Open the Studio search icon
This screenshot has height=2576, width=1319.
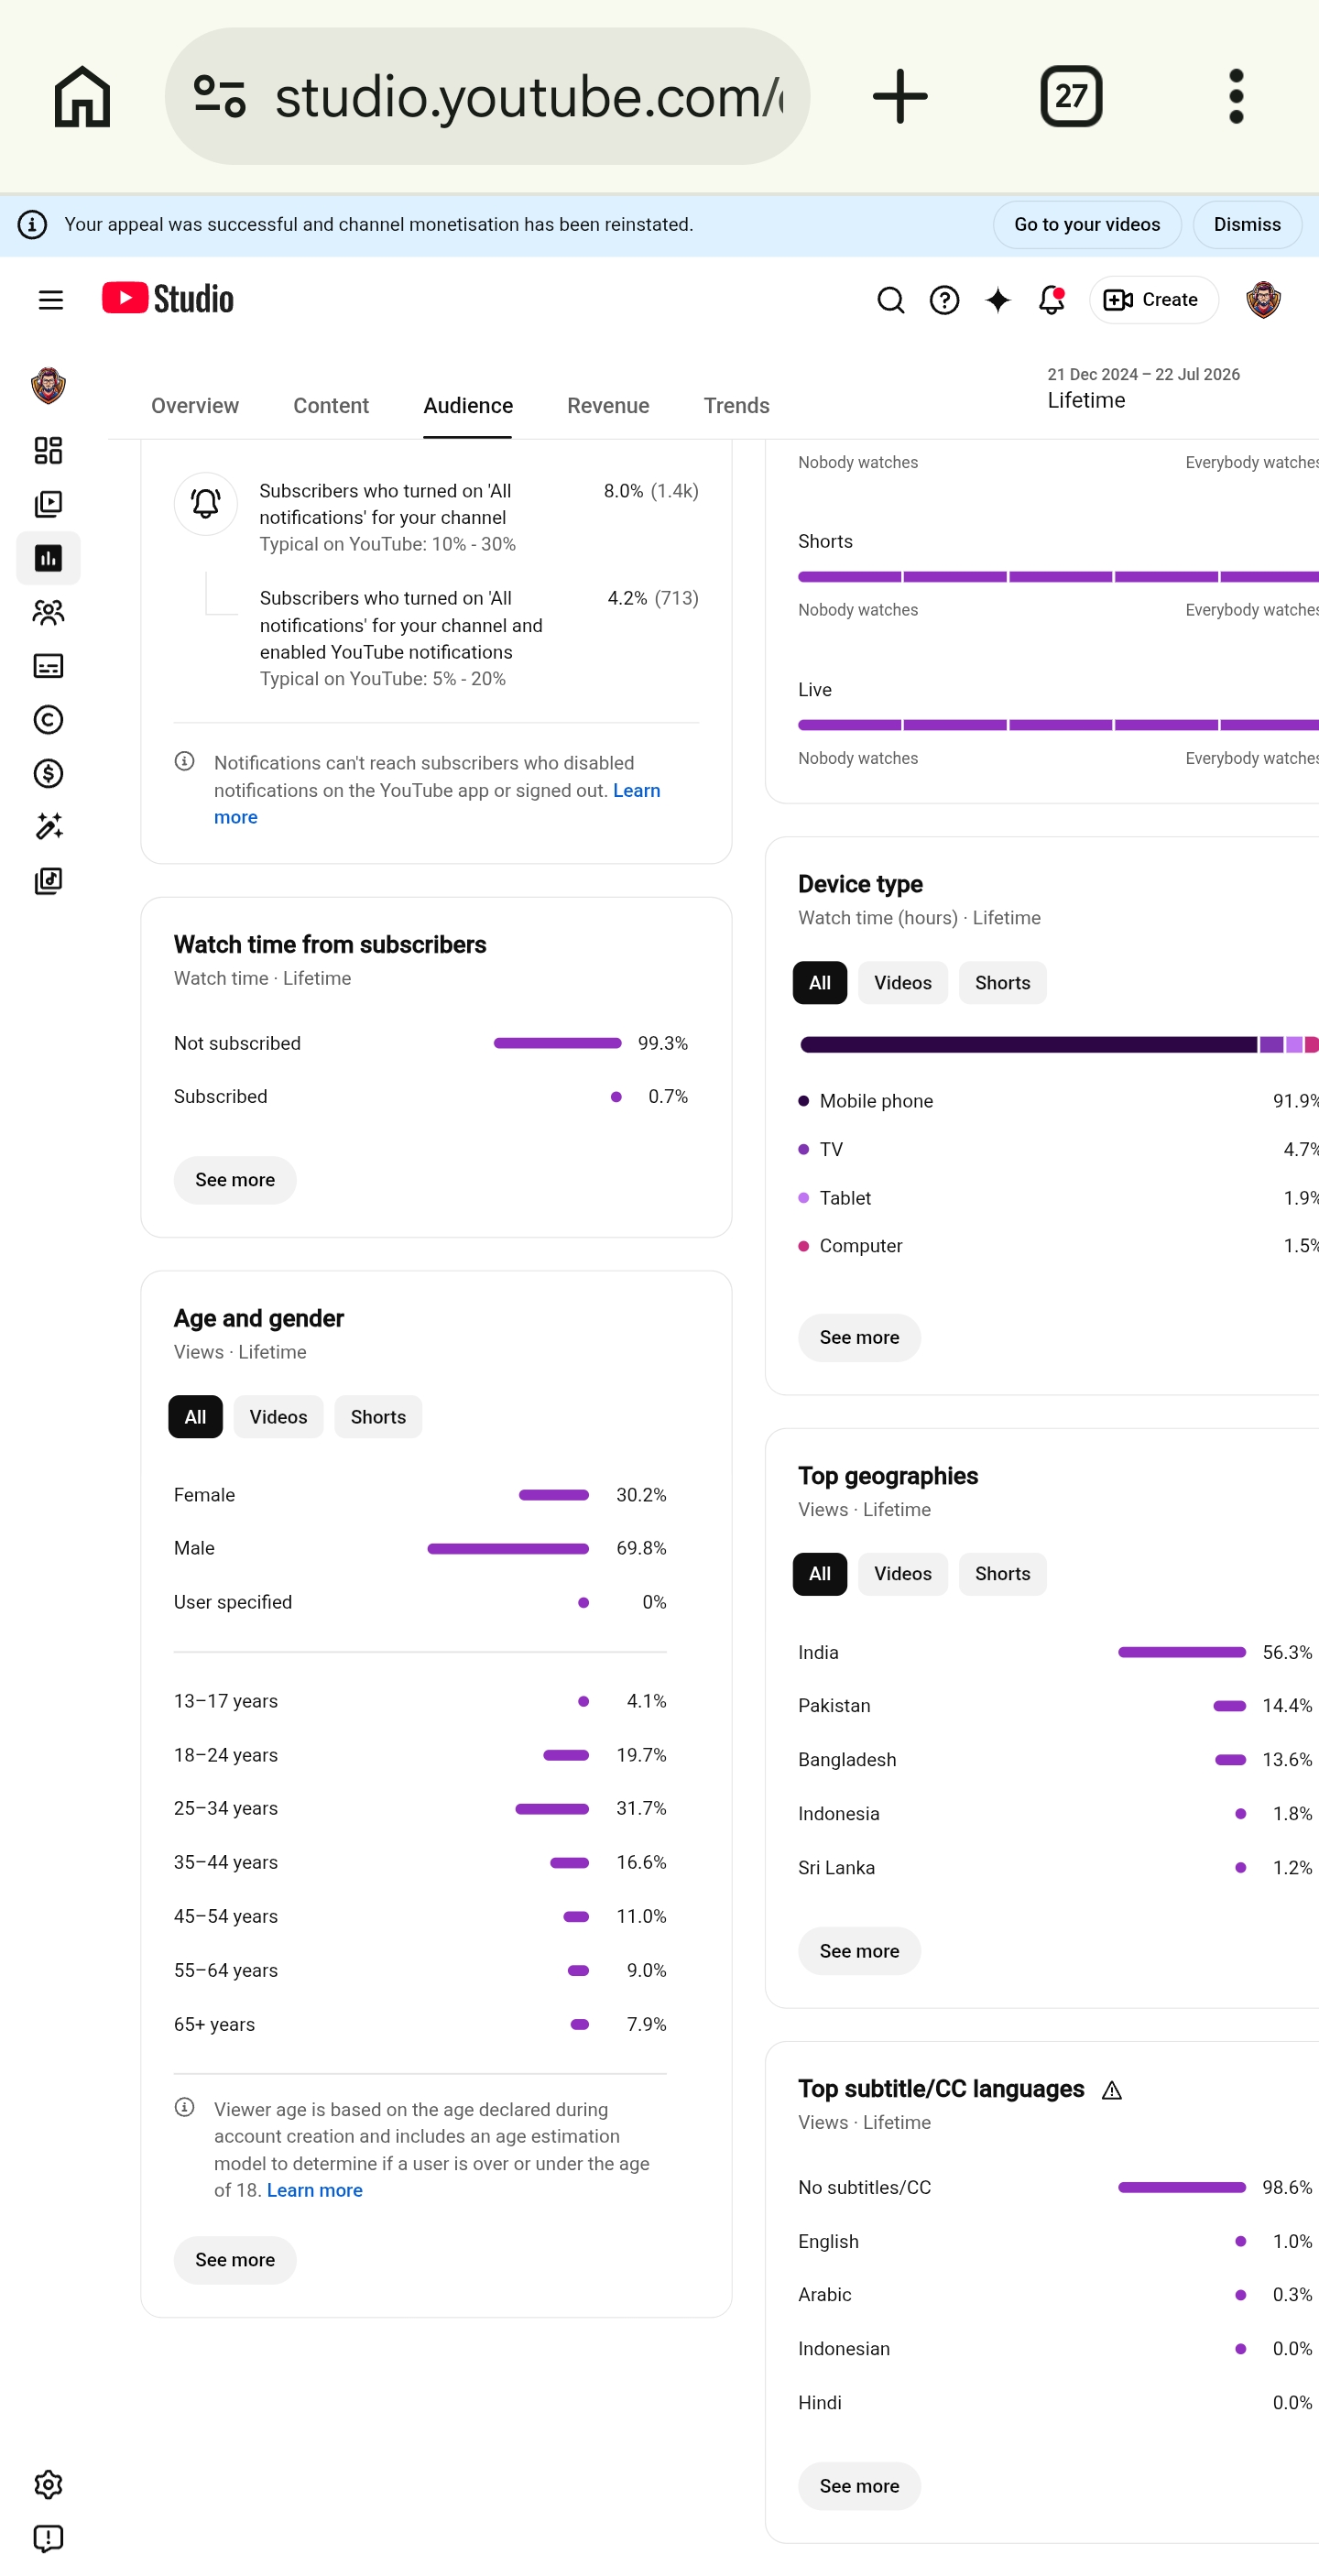pos(890,300)
